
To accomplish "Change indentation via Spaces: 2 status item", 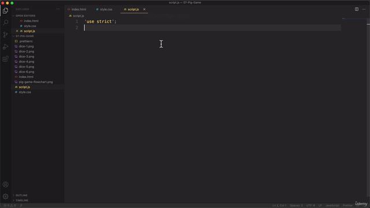I will click(x=296, y=206).
